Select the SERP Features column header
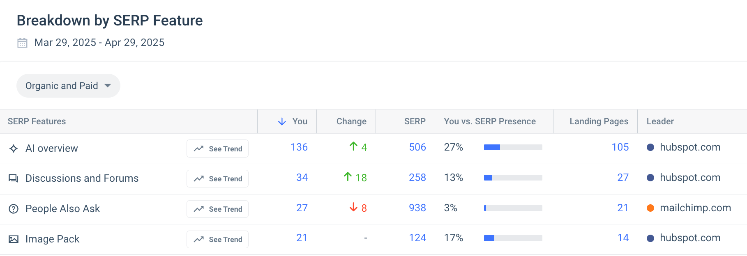This screenshot has height=256, width=747. pos(37,121)
